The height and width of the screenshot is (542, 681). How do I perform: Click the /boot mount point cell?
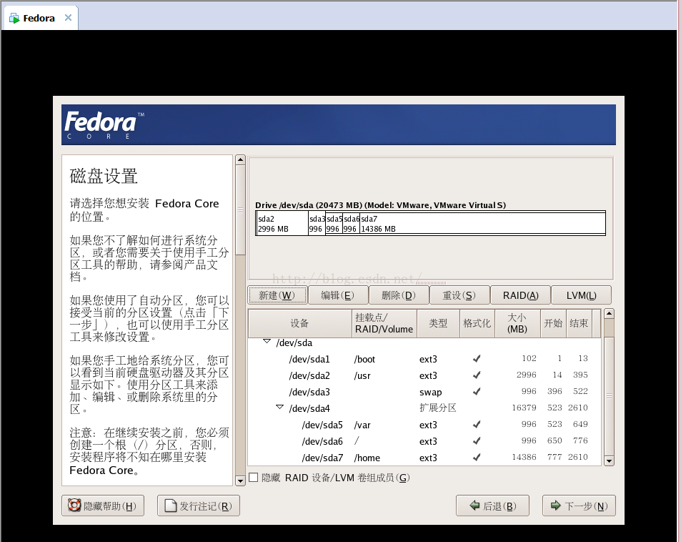[x=364, y=360]
